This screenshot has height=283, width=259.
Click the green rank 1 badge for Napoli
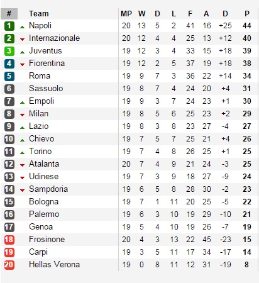(x=9, y=26)
